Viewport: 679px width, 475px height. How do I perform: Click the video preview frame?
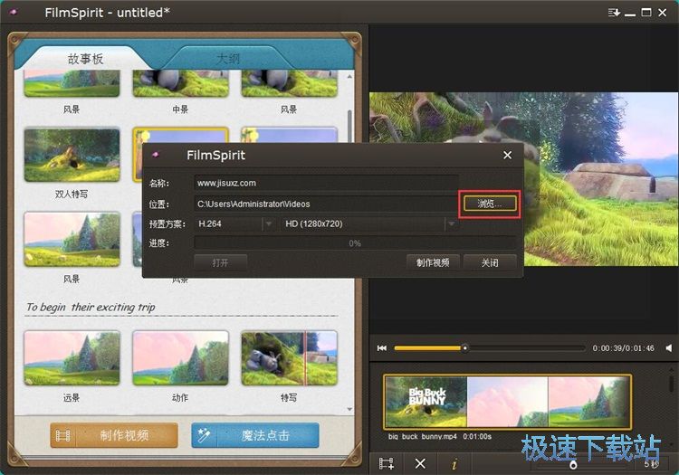(524, 178)
